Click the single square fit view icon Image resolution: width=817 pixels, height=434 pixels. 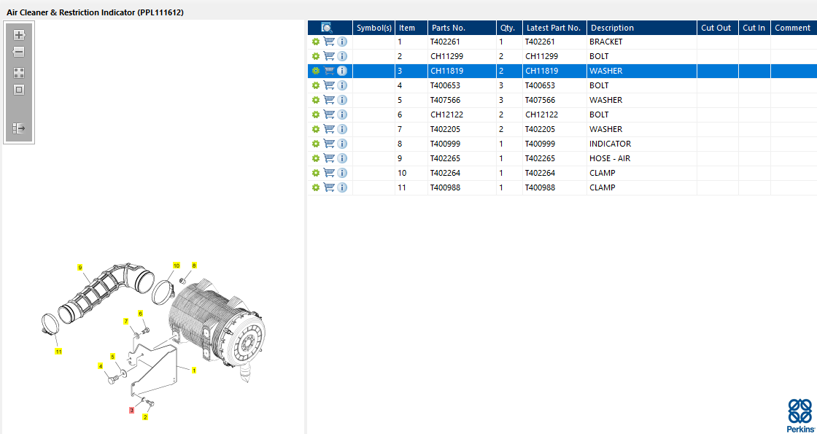pyautogui.click(x=19, y=90)
